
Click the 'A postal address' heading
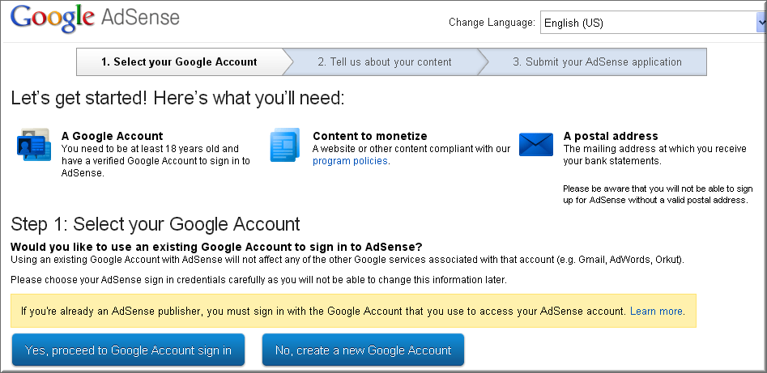coord(611,136)
